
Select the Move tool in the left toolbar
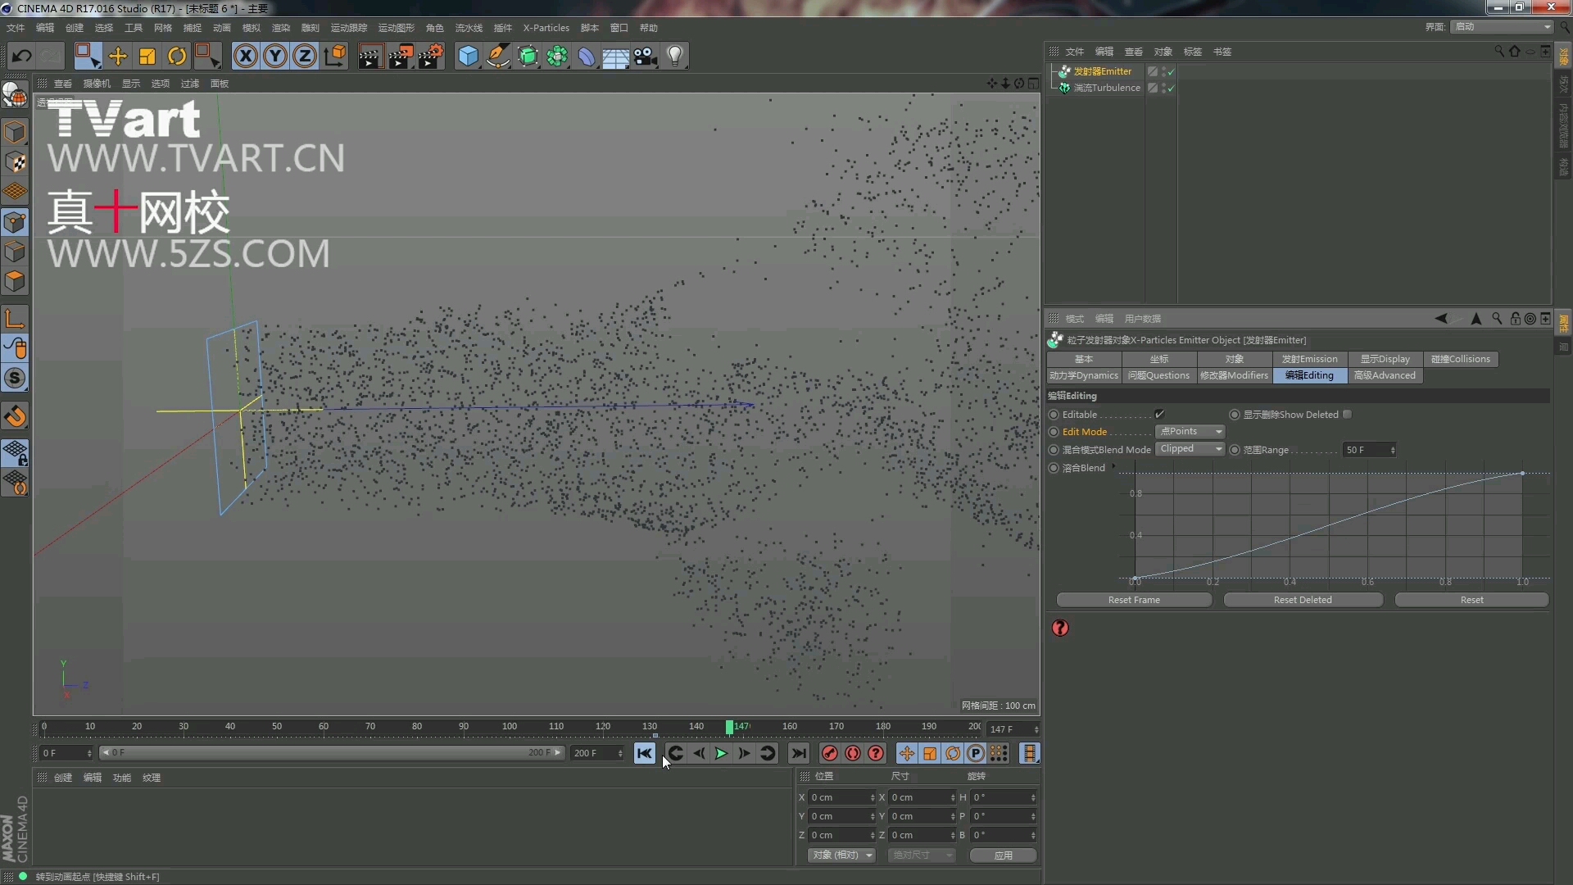click(x=118, y=56)
